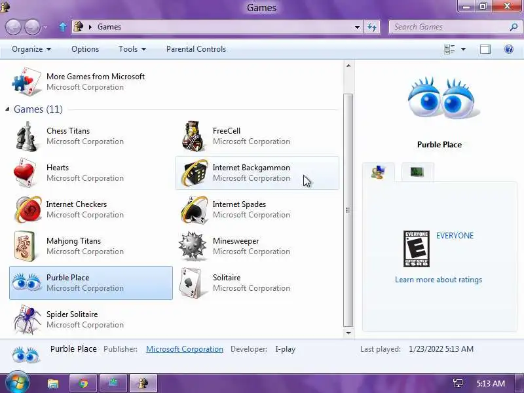Screen dimensions: 524x393
Task: Click the scroll up arrow of list
Action: pyautogui.click(x=348, y=65)
